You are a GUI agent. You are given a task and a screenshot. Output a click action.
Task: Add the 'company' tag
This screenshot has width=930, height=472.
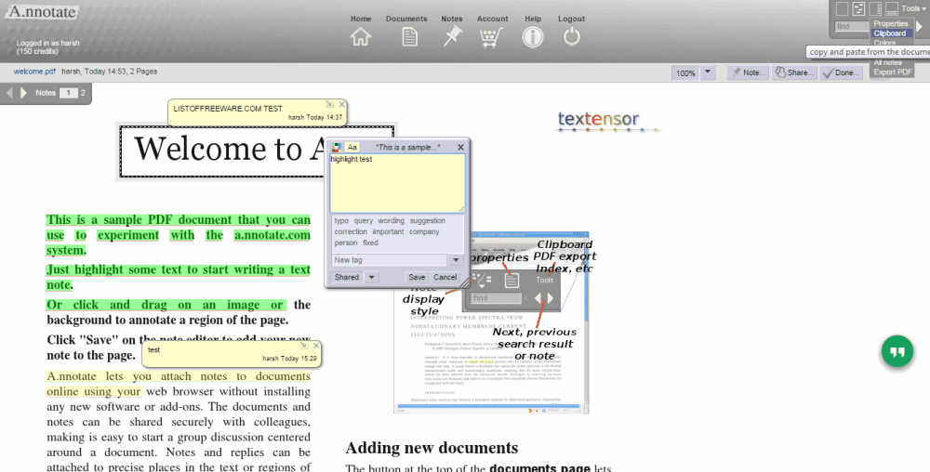[x=424, y=231]
